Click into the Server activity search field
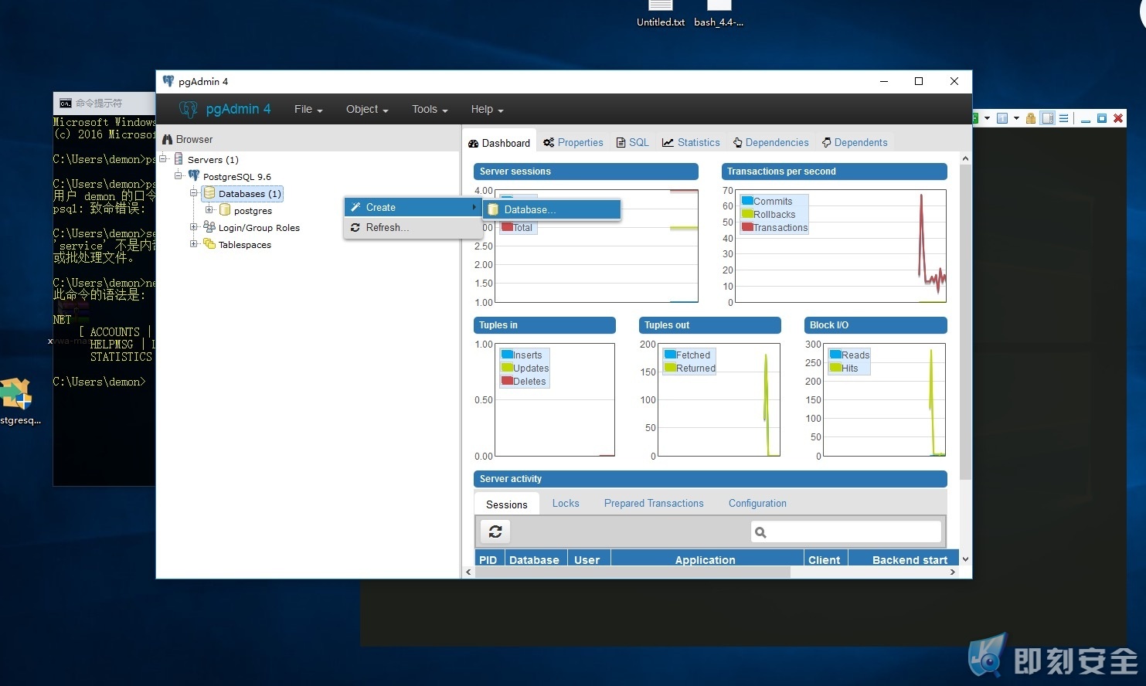The image size is (1146, 686). click(846, 532)
